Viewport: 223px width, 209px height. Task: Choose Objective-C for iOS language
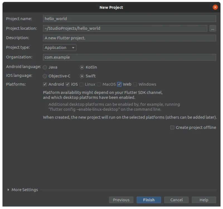pyautogui.click(x=45, y=76)
